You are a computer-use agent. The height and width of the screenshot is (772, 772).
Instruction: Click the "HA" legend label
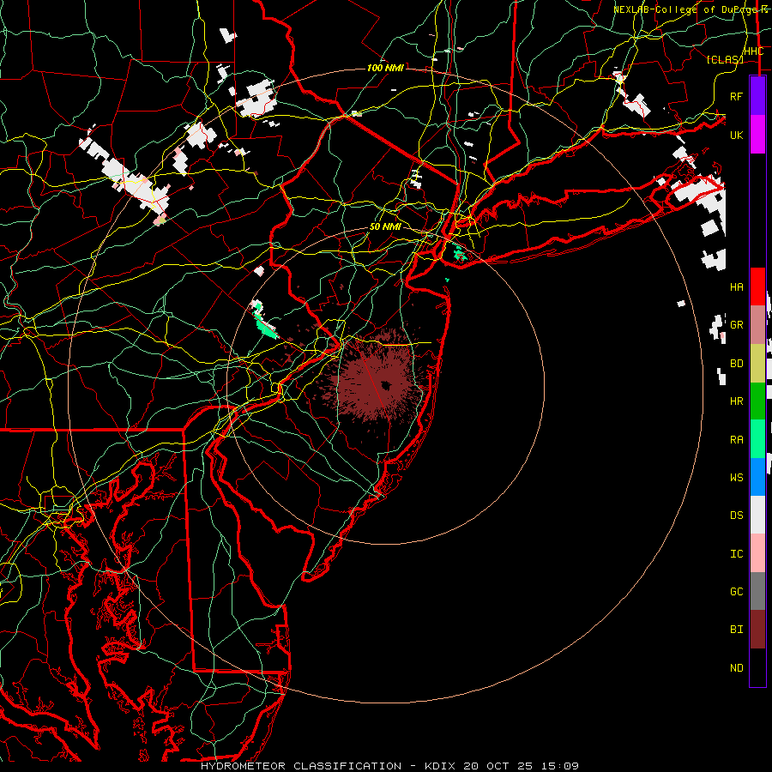pos(737,287)
